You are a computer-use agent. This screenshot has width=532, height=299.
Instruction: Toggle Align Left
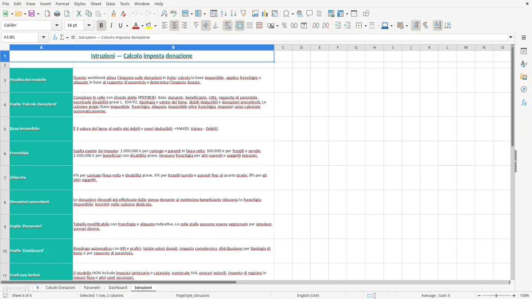164,26
